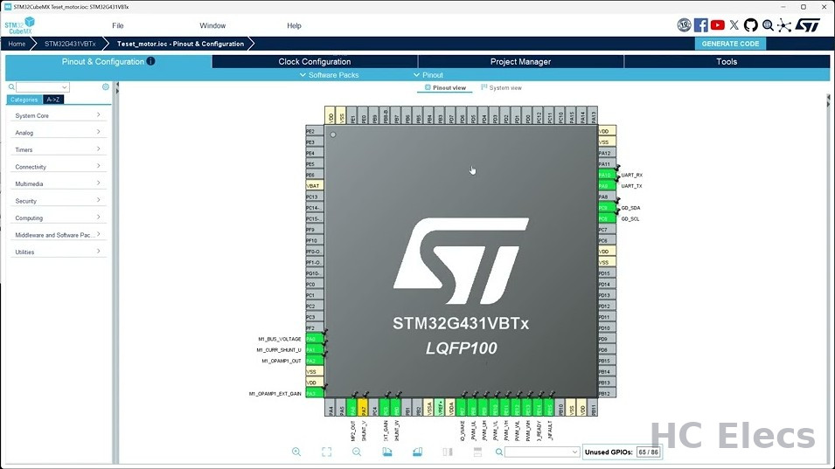Expand the Computing category
This screenshot has width=835, height=469.
click(58, 217)
